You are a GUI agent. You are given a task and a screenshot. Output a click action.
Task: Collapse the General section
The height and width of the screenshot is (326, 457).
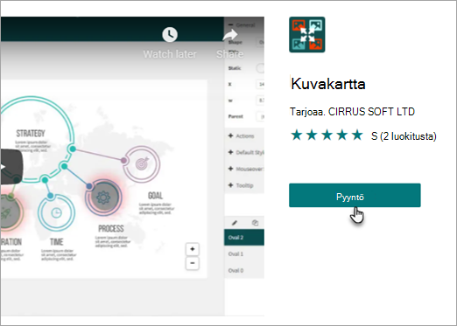tap(244, 25)
